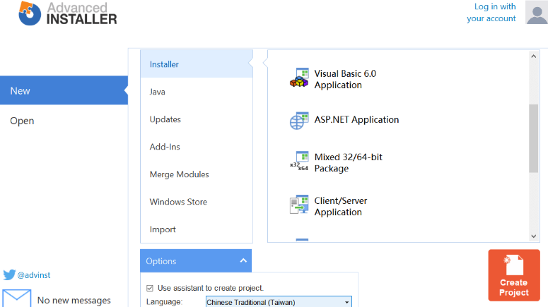The width and height of the screenshot is (548, 307).
Task: Click the No new messages text
Action: (74, 301)
